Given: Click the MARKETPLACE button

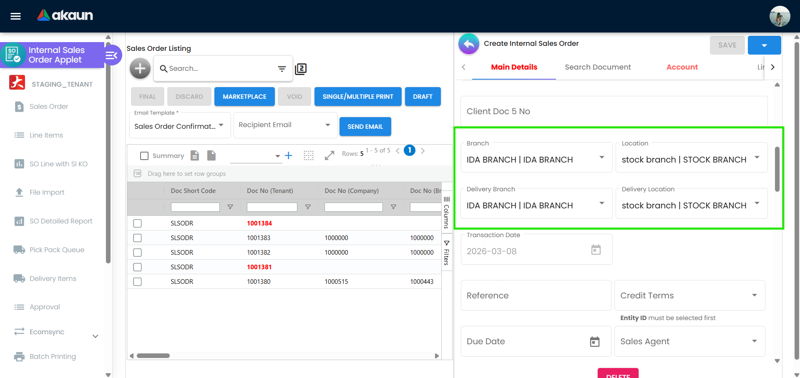Looking at the screenshot, I should pos(244,97).
